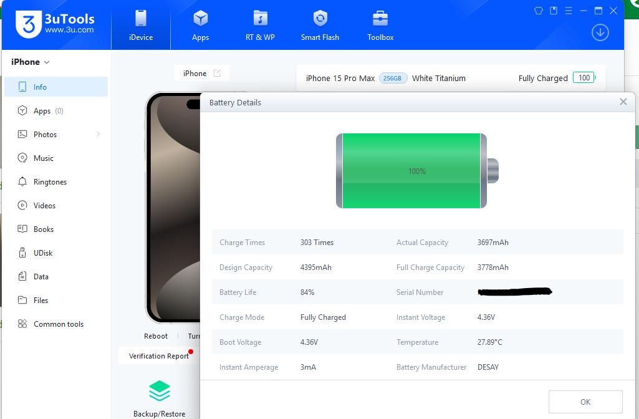Image resolution: width=639 pixels, height=419 pixels.
Task: Open Photos in the sidebar
Action: (x=56, y=135)
